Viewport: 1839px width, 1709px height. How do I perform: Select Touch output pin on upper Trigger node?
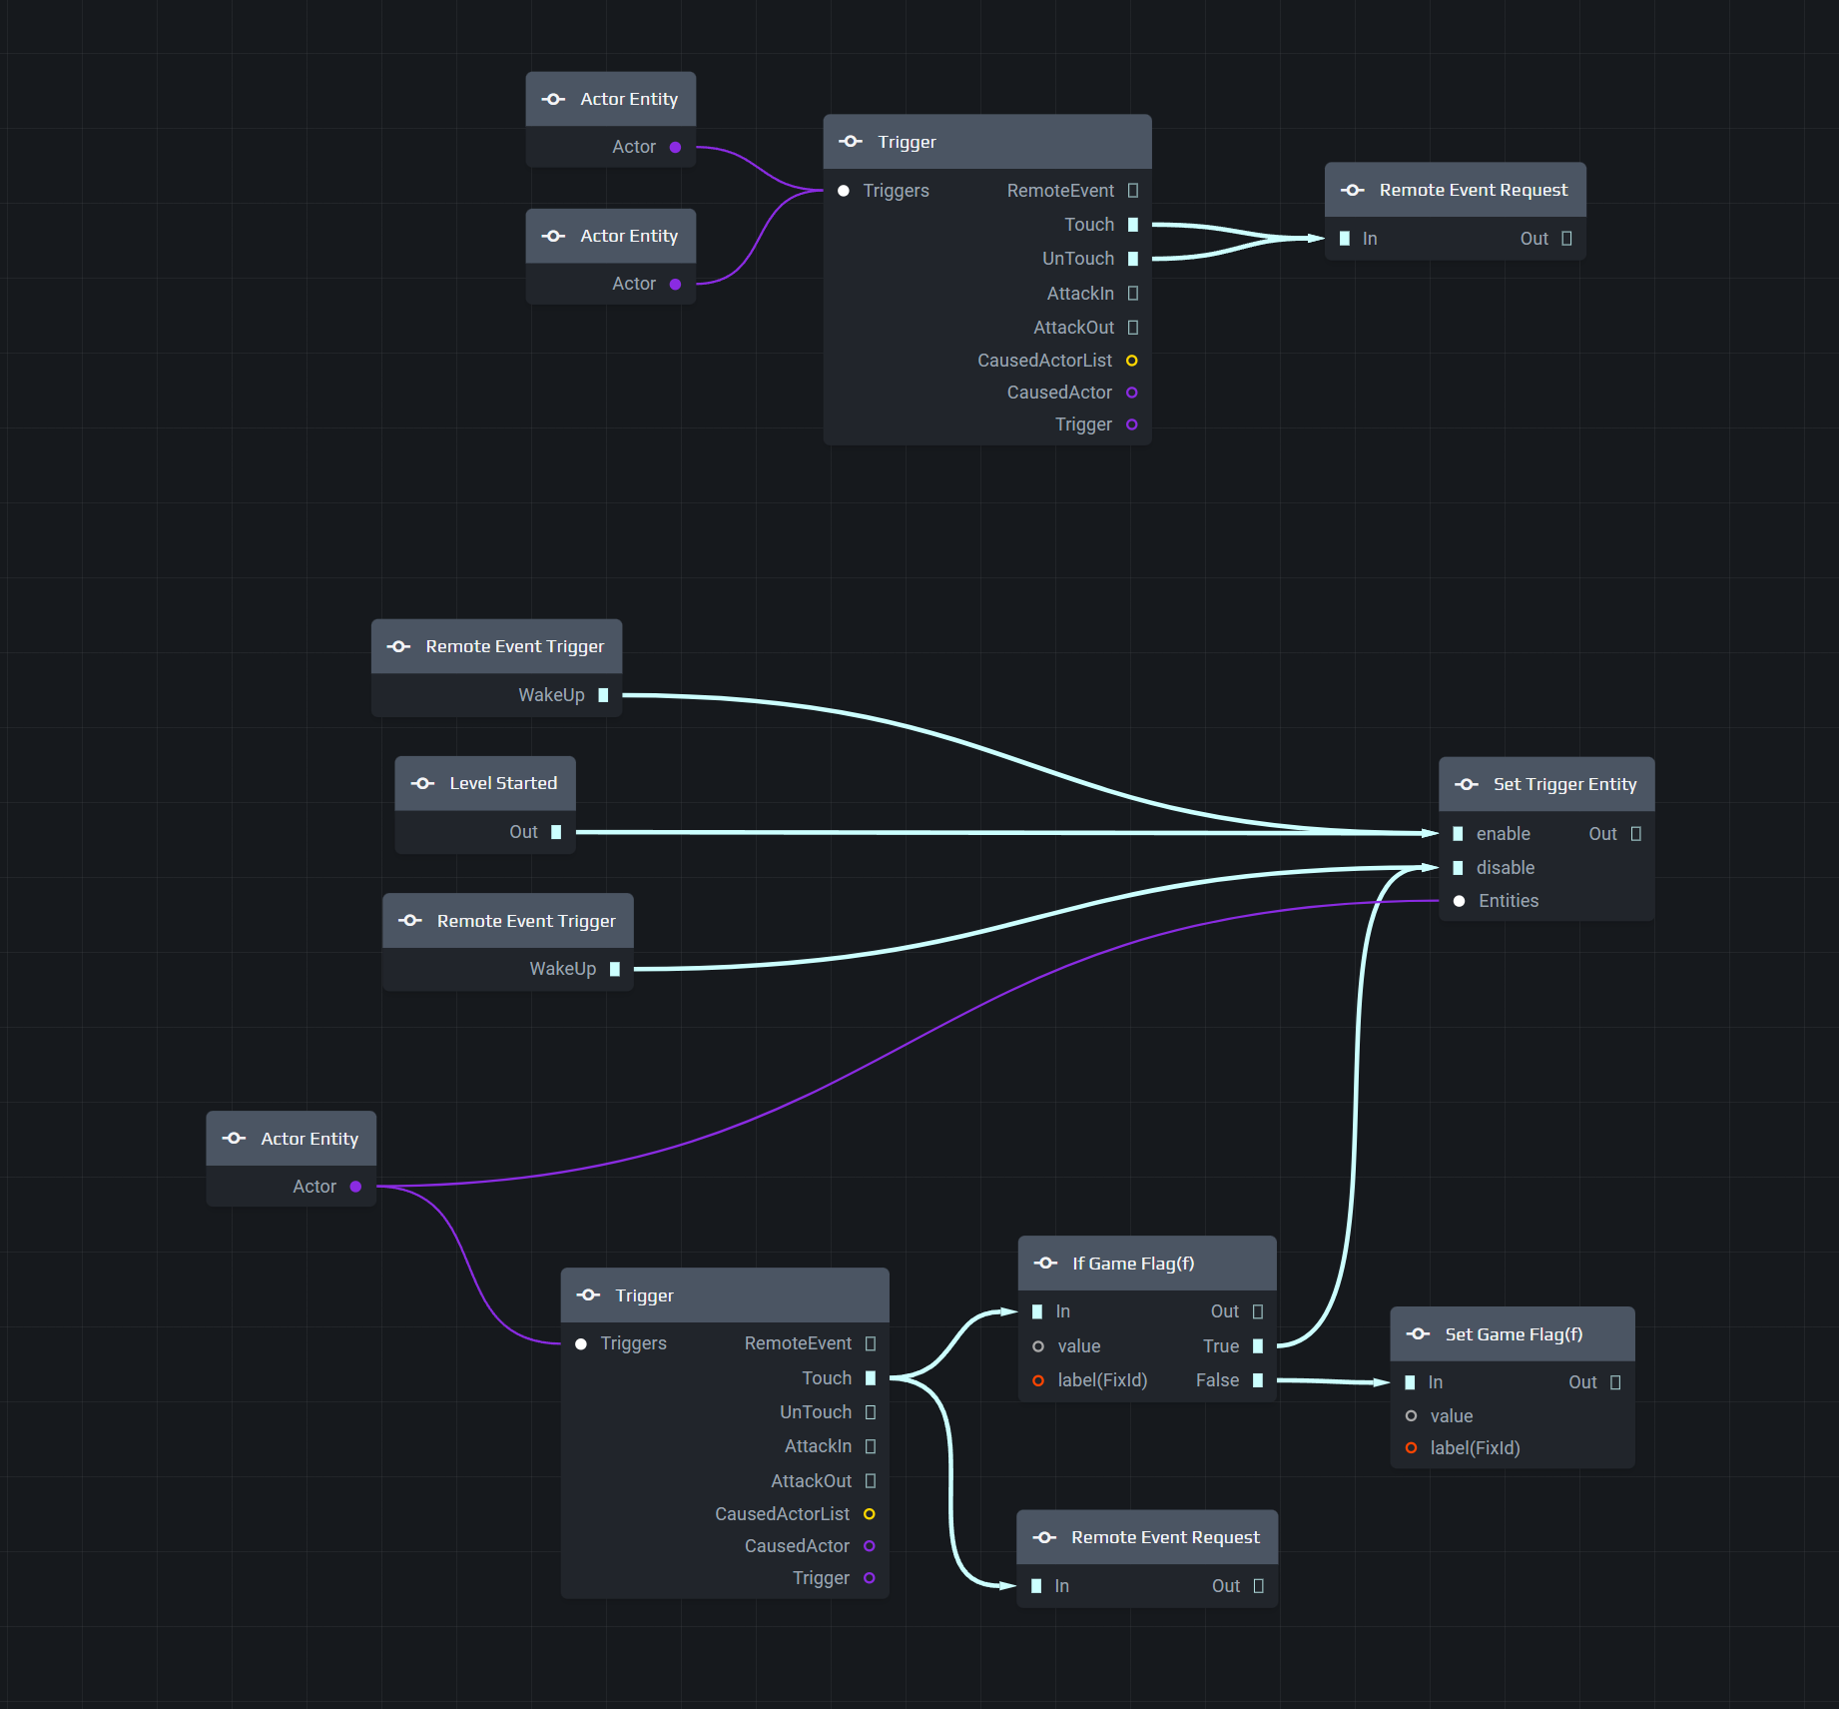[1133, 225]
